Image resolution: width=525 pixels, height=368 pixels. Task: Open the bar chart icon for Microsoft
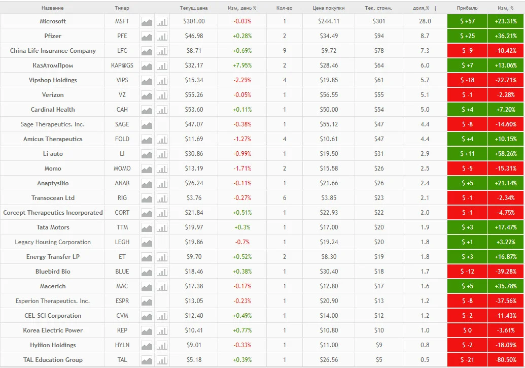pos(162,22)
